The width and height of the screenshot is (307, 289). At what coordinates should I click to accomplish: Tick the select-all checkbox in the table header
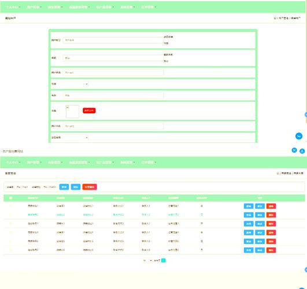(x=11, y=198)
